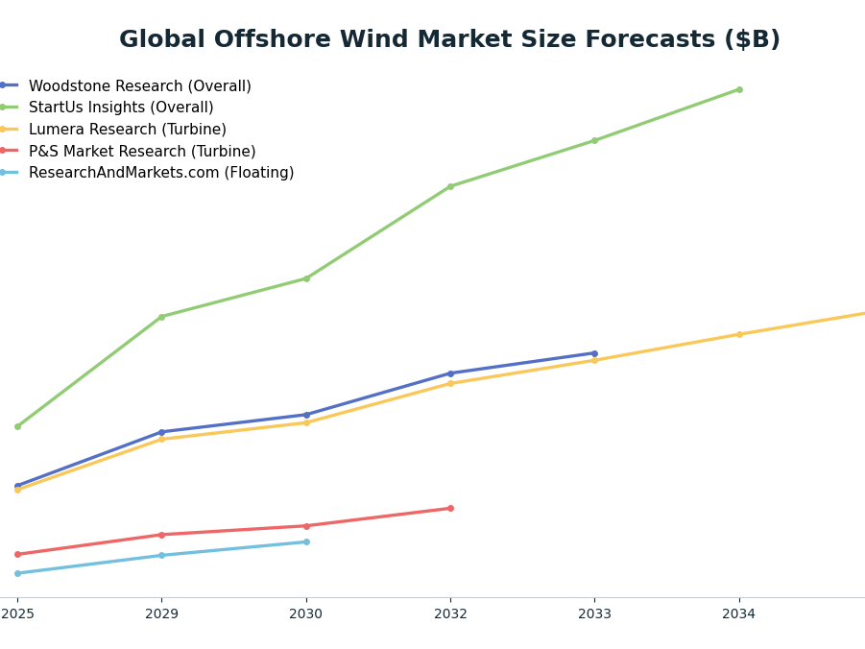The height and width of the screenshot is (649, 865).
Task: Select the red P&S data point at 2030
Action: tap(306, 526)
